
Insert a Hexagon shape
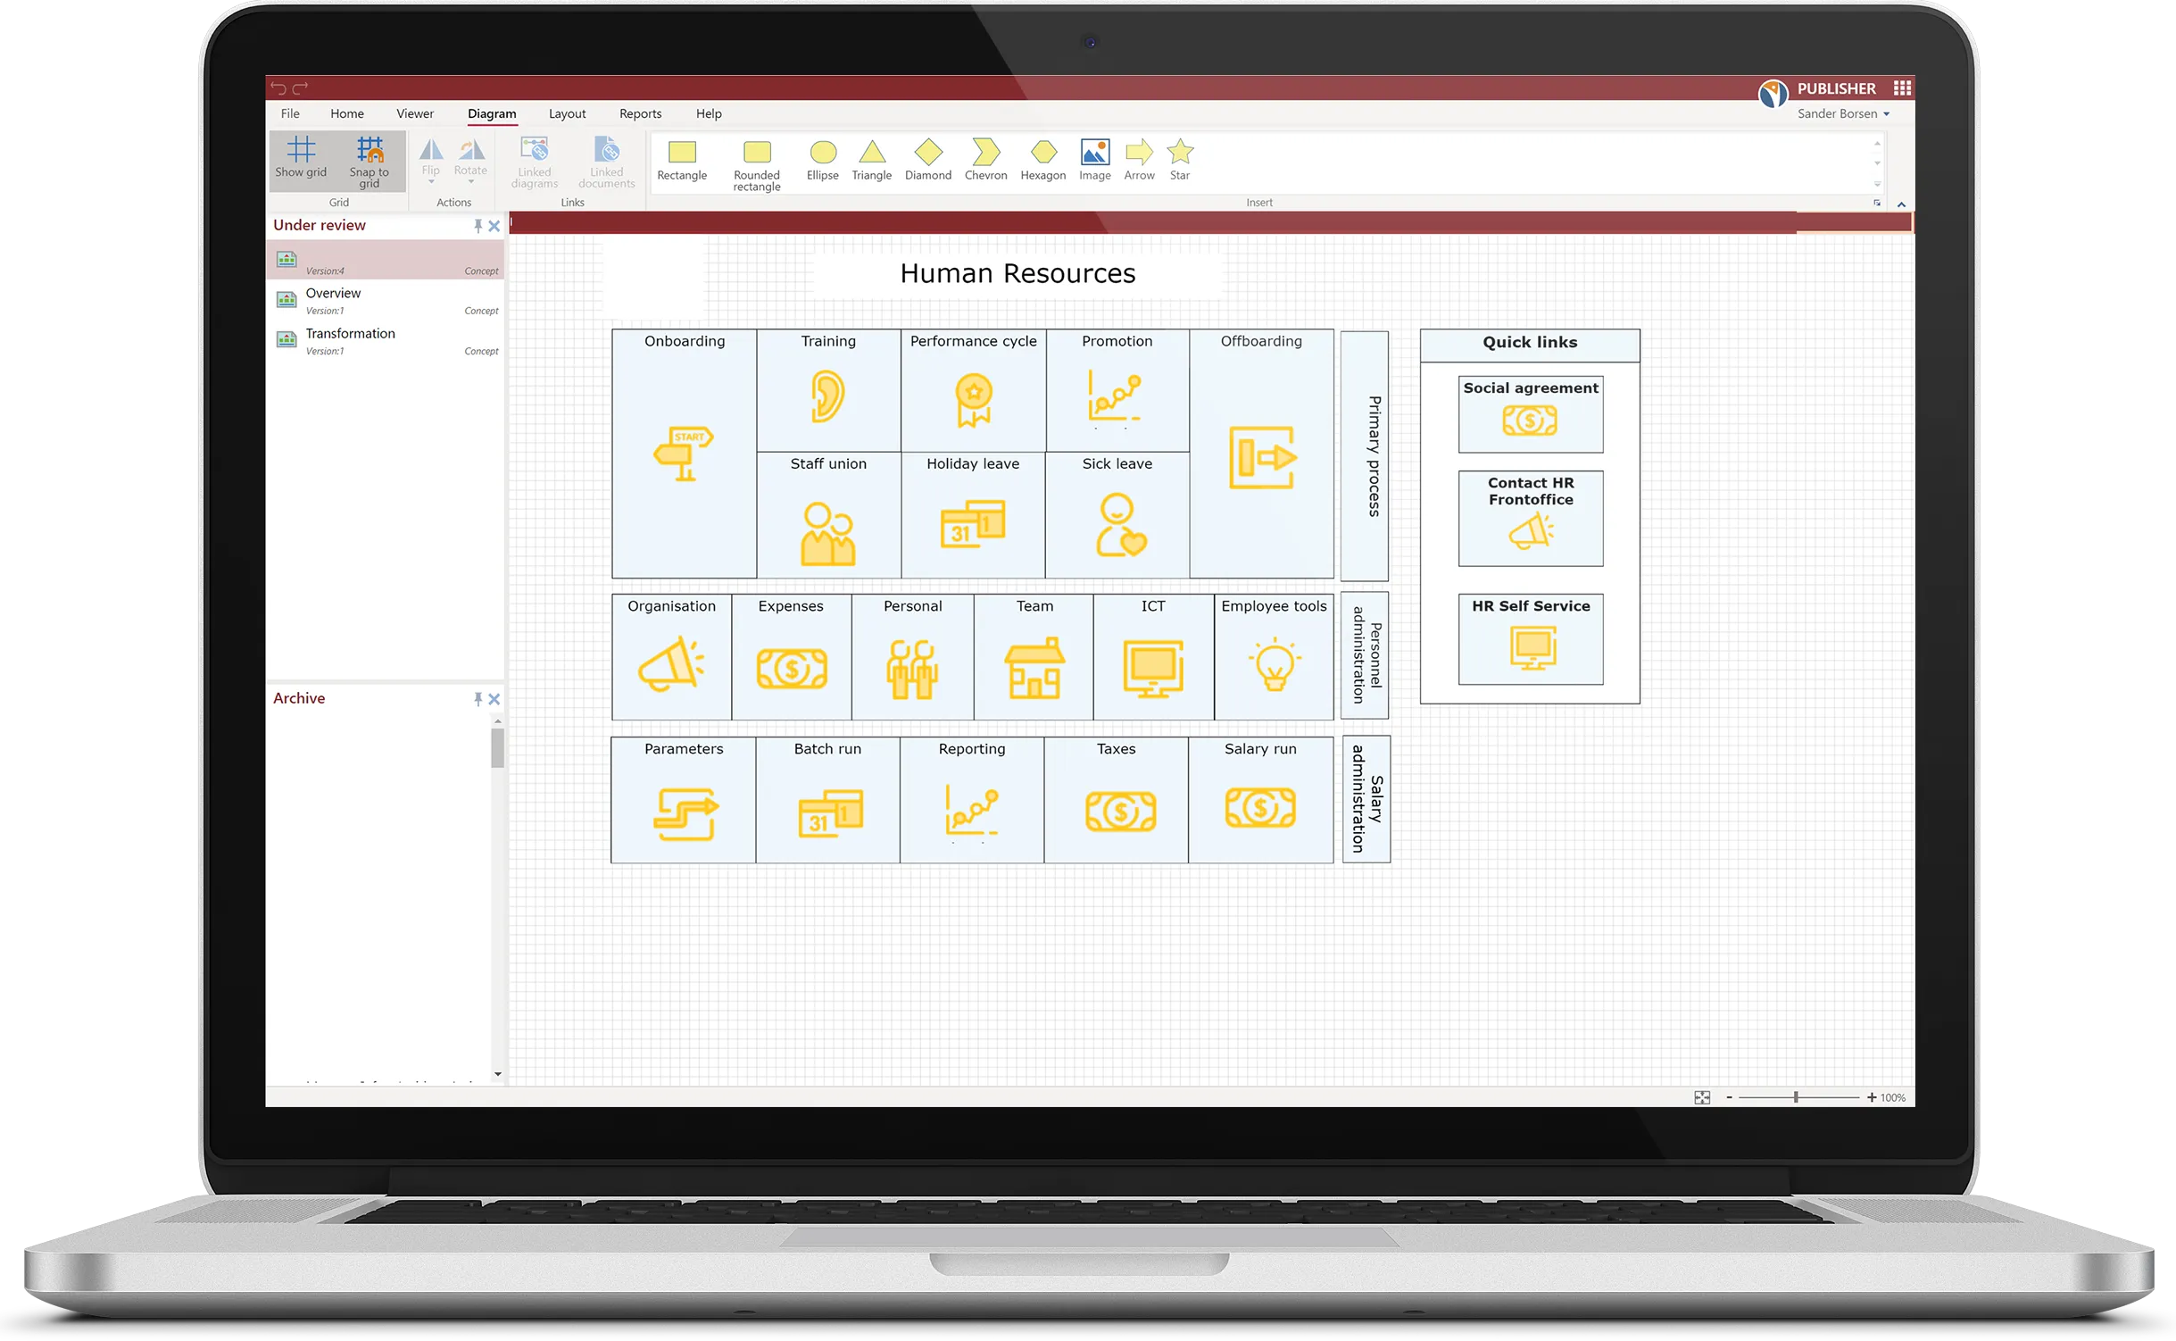[x=1042, y=161]
